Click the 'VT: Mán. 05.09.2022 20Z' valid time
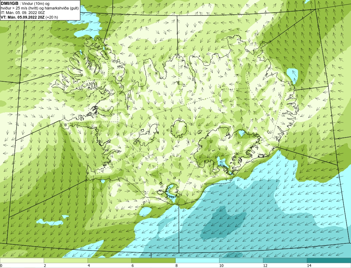351x268 pixels. pos(22,17)
